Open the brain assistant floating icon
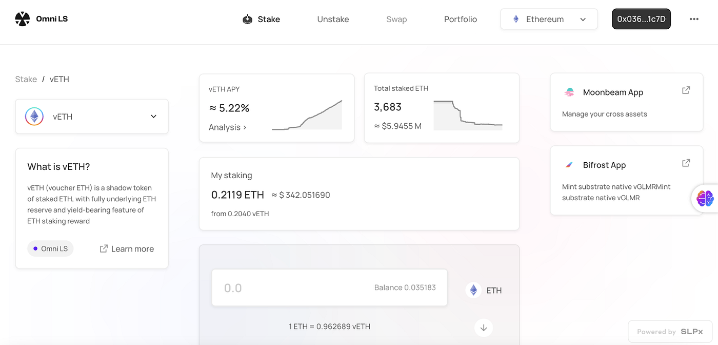Screen dimensions: 718x345 pos(705,198)
